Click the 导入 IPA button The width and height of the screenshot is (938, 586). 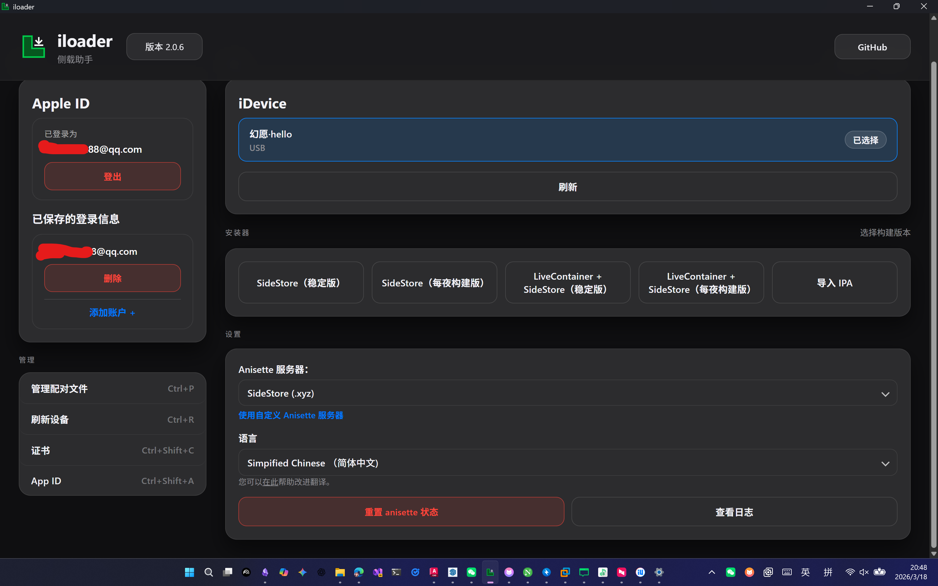(834, 283)
